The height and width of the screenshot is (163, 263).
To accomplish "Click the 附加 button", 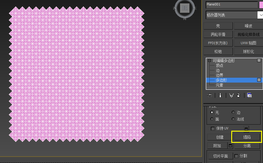I will 217,146.
